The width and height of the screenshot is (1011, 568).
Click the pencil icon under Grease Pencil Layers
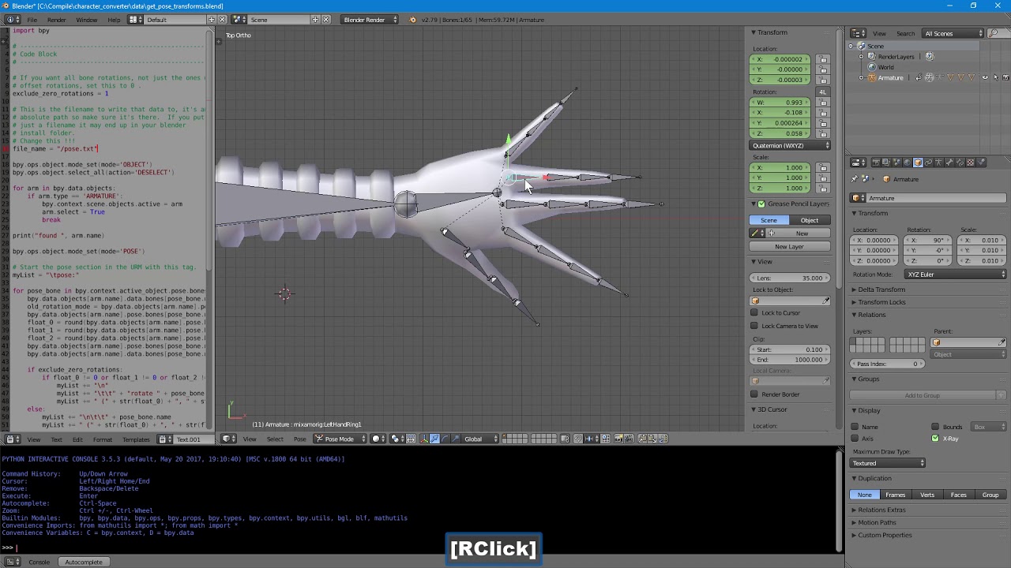pos(757,234)
